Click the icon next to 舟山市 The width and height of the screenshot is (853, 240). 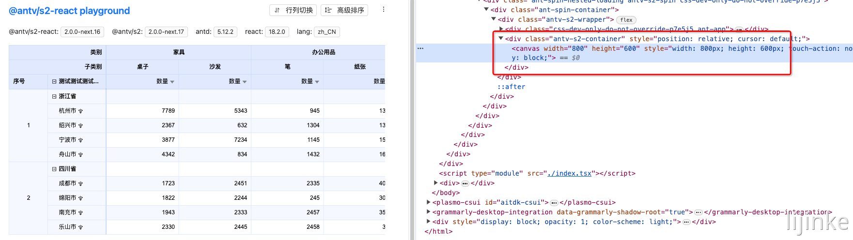(80, 155)
